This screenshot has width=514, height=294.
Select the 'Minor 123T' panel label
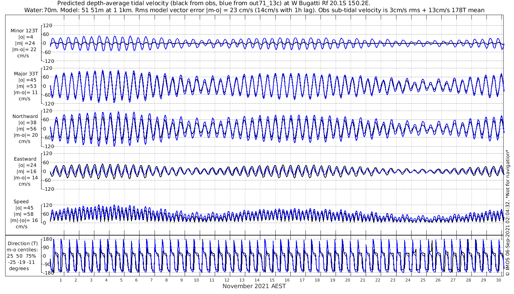24,31
